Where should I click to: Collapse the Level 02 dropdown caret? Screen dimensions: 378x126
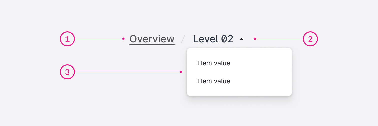point(241,39)
